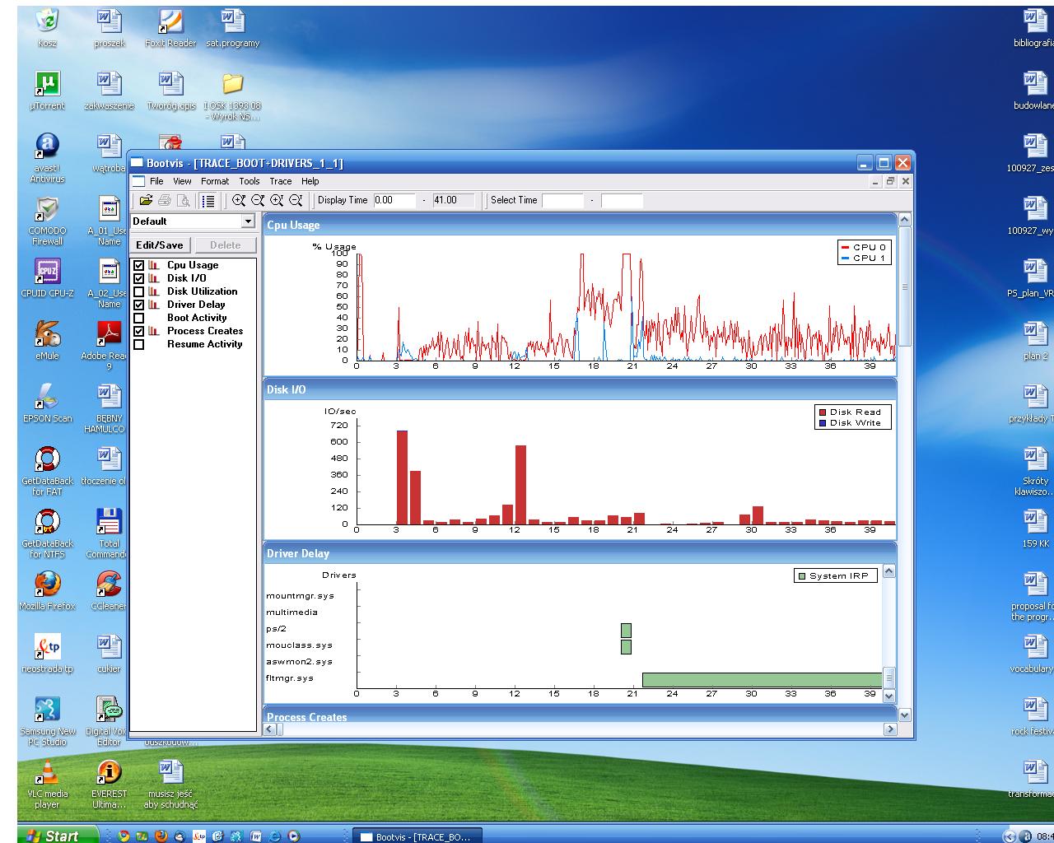Select the VLC media player desktop icon
1054x843 pixels.
[x=48, y=784]
